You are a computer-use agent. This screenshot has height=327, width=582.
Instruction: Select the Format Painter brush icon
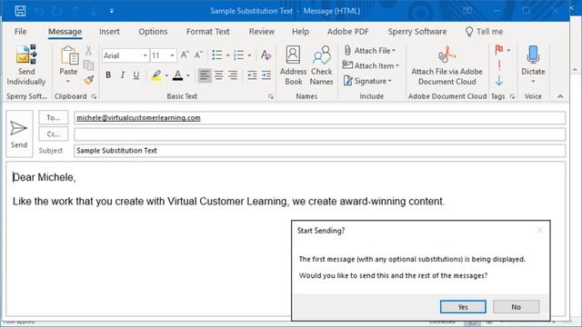coord(88,80)
